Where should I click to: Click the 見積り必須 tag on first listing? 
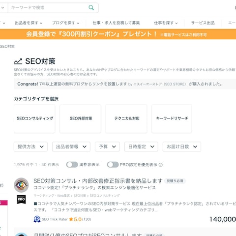[175, 181]
